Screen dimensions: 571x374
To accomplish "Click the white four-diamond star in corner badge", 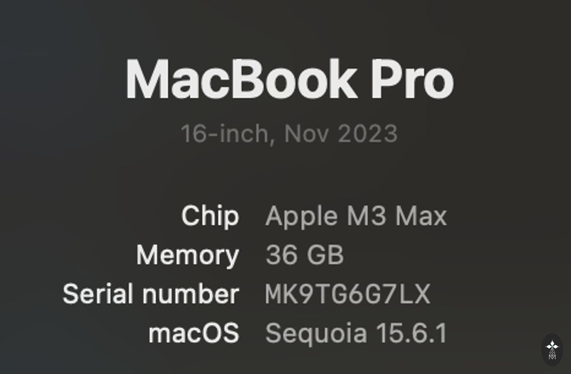I will 552,345.
